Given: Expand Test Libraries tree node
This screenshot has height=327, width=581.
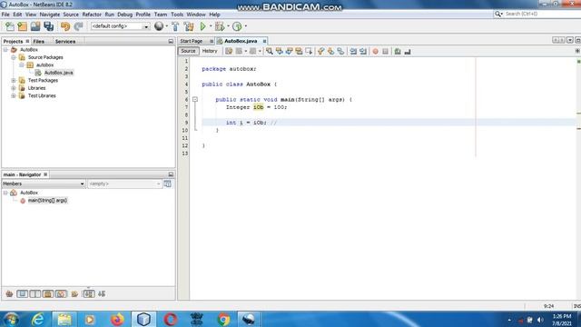Looking at the screenshot, I should [x=14, y=95].
